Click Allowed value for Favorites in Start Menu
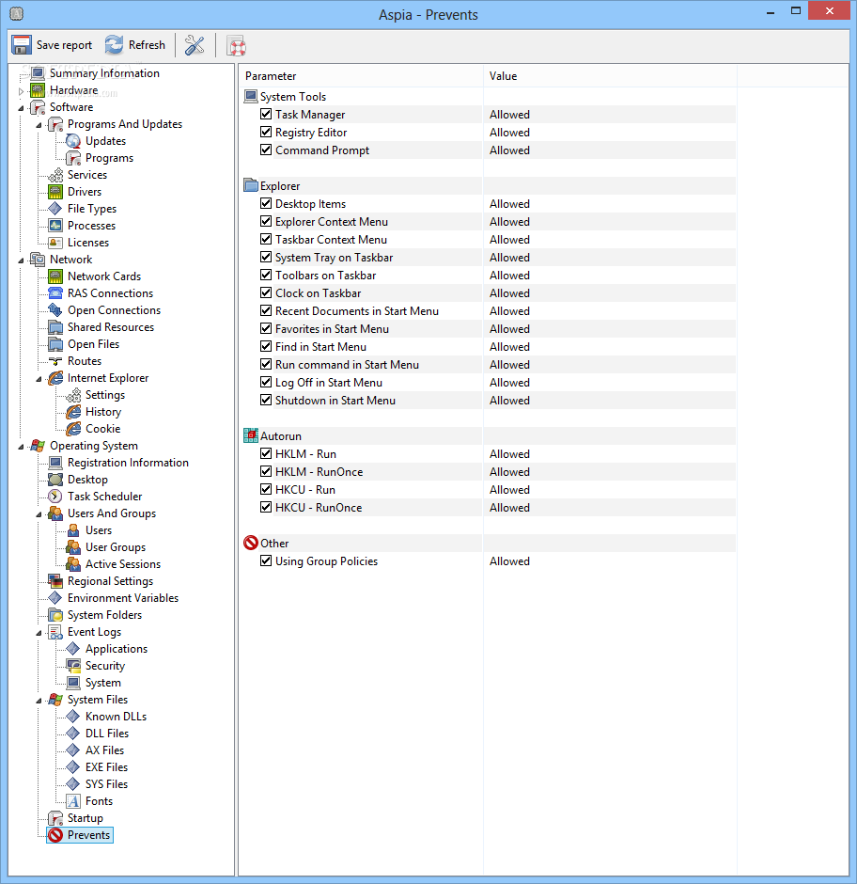 (509, 329)
